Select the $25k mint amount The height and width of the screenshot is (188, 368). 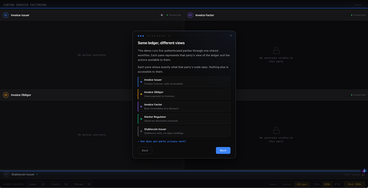(x=317, y=184)
